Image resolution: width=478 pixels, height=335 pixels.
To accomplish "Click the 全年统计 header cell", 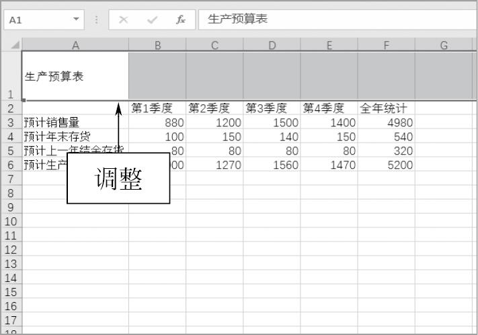I will pyautogui.click(x=387, y=108).
